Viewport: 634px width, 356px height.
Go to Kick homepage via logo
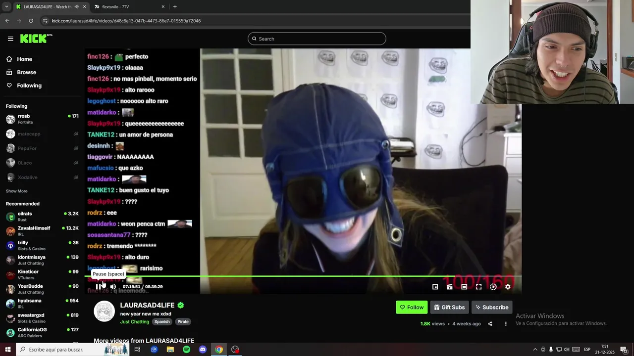[36, 39]
